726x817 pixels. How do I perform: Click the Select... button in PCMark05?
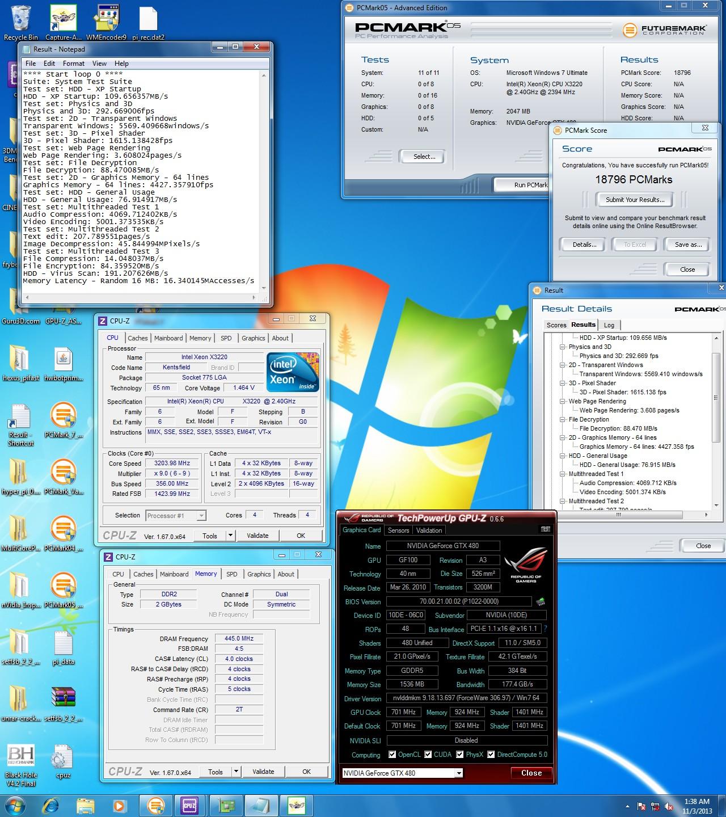[x=424, y=157]
